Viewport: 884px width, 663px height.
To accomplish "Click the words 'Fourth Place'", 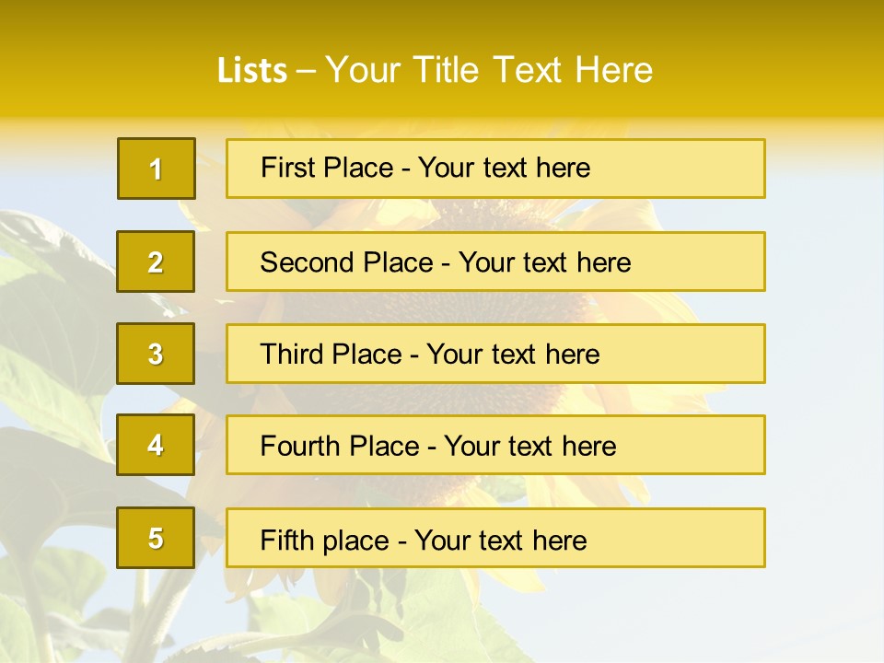I will point(340,446).
